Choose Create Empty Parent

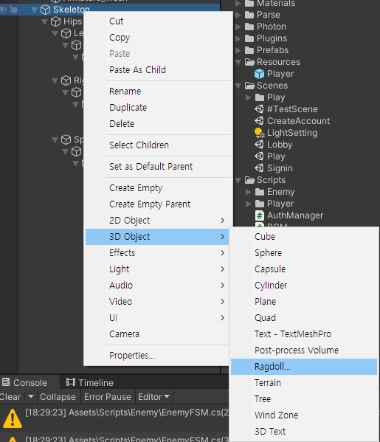[157, 204]
